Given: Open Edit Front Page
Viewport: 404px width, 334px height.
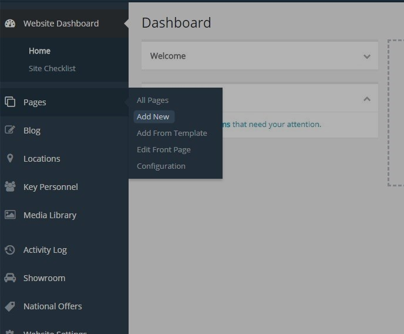Looking at the screenshot, I should tap(164, 149).
